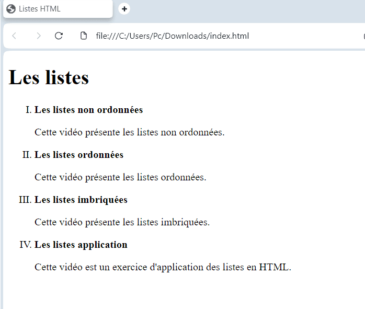Go back using the browser back arrow
Viewport: 365px width, 309px height.
click(14, 36)
